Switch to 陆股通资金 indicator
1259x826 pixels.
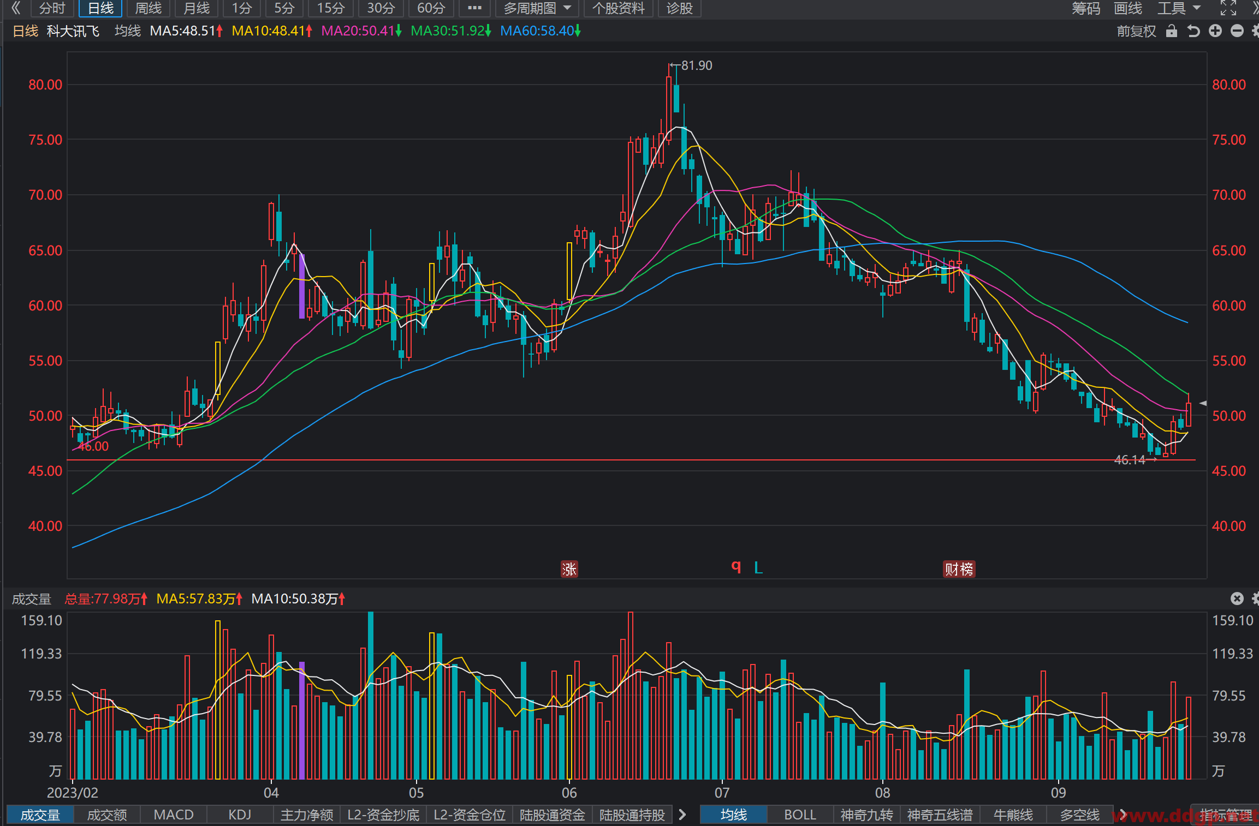(x=553, y=815)
